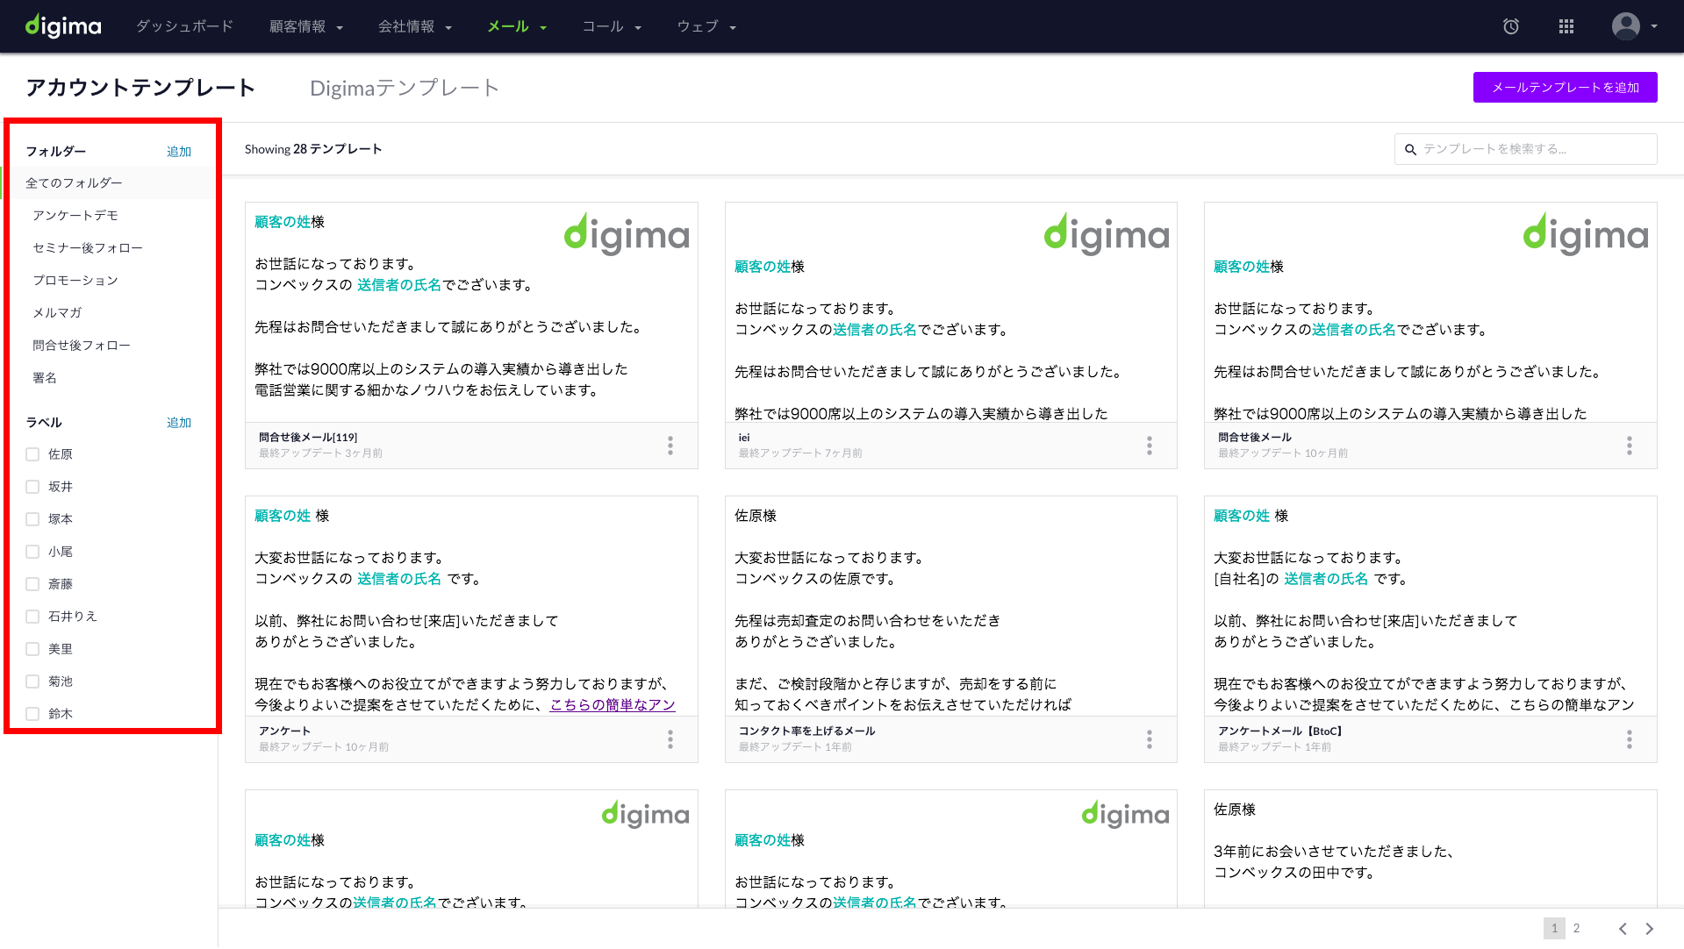Check the 塚本 label checkbox
1684x949 pixels.
pyautogui.click(x=32, y=519)
